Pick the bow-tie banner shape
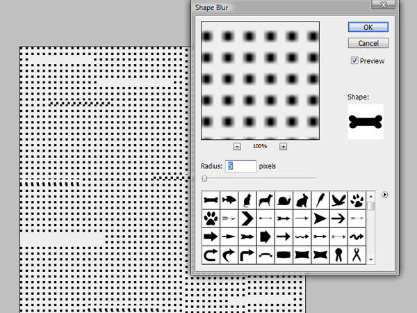 (x=320, y=255)
